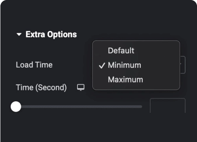Click the Load Time dropdown arrow behind the popup
The width and height of the screenshot is (197, 142).
click(x=181, y=64)
